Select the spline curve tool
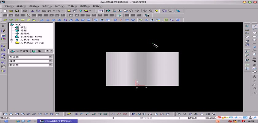258x123 pixels. point(254,43)
